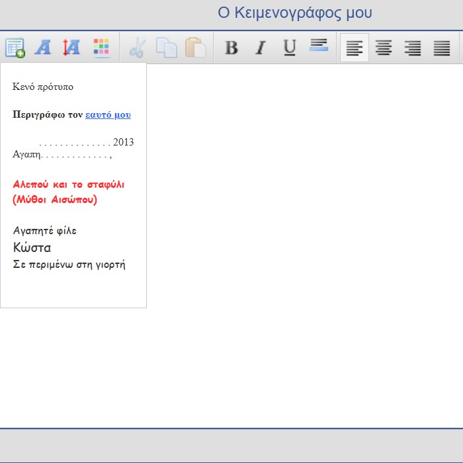Open the font family icon
The width and height of the screenshot is (463, 463).
coord(42,48)
